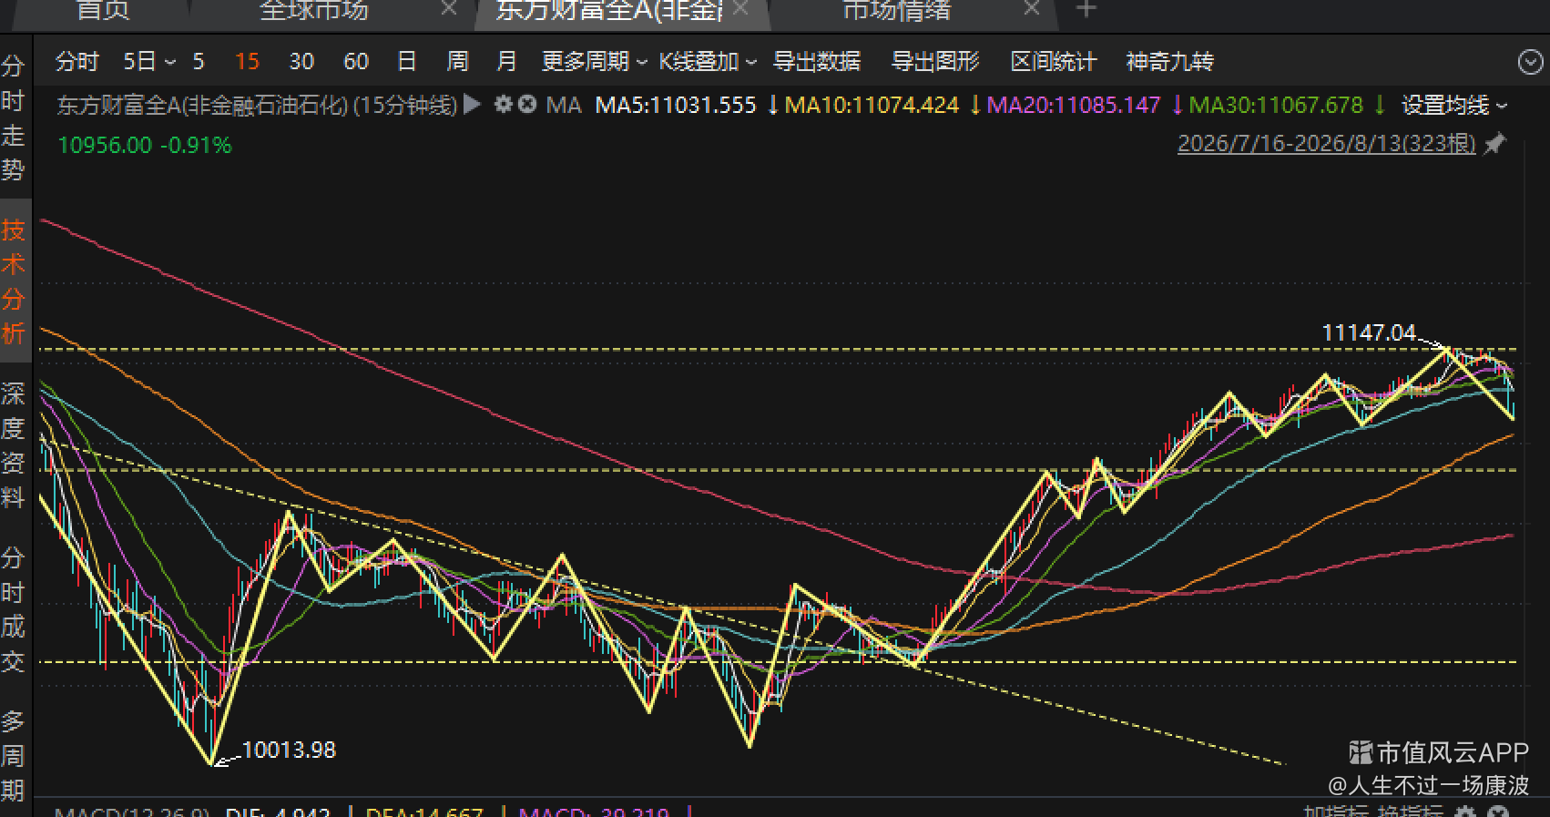
Task: Click 导出图形 button
Action: pos(935,62)
